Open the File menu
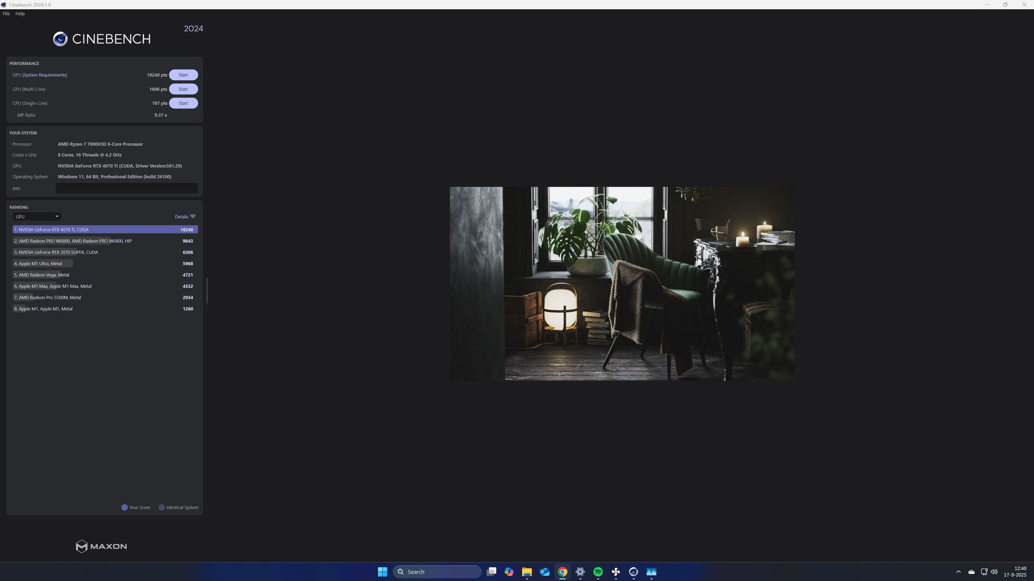This screenshot has height=581, width=1034. 6,13
